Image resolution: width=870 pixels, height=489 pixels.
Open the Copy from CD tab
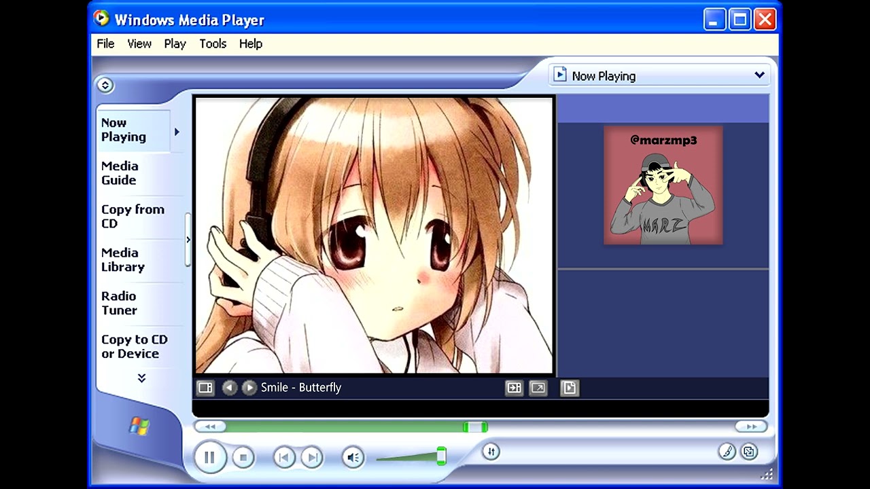133,217
